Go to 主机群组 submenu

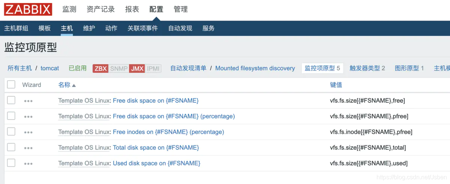pyautogui.click(x=16, y=28)
